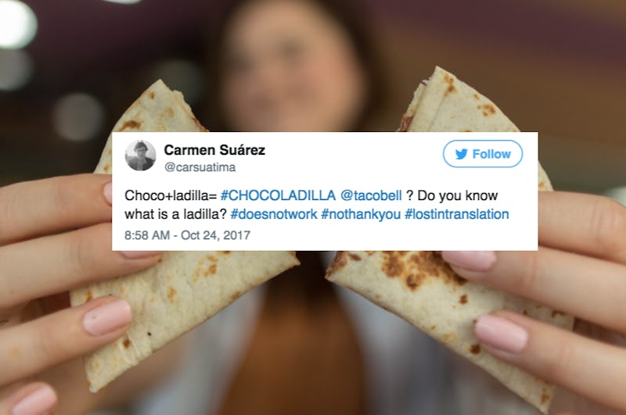Click the 8:58 AM timestamp
Image resolution: width=626 pixels, height=415 pixels.
(147, 235)
